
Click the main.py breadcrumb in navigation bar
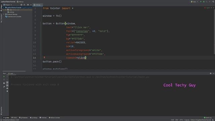point(20,2)
